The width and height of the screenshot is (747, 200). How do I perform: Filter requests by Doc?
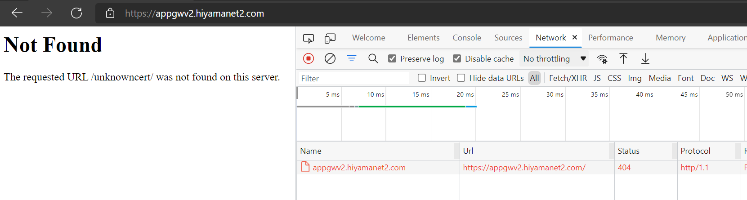coord(707,78)
